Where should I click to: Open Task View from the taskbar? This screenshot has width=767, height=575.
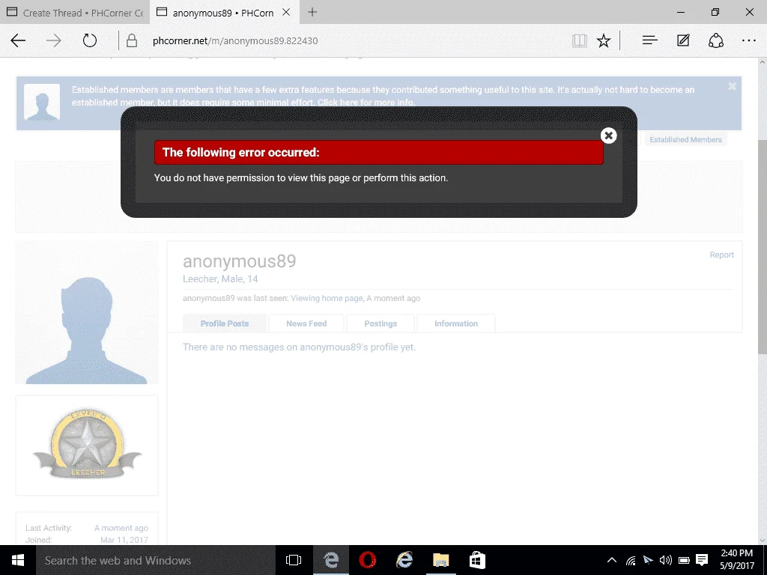coord(294,560)
